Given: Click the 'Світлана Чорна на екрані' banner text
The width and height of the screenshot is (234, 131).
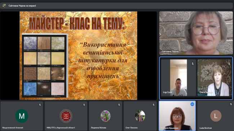Looking at the screenshot, I should point(22,6).
